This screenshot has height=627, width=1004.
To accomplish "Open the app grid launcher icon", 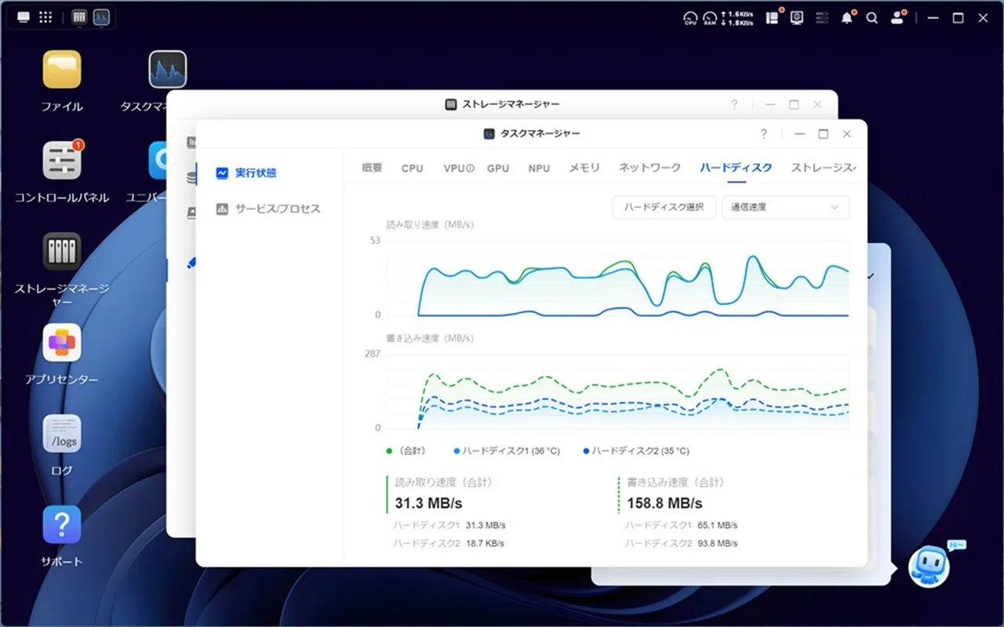I will point(45,17).
